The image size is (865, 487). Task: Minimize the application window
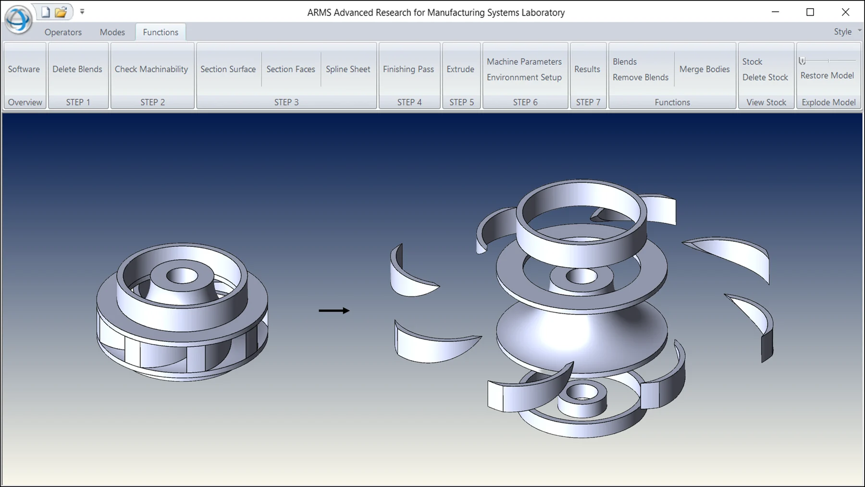[x=775, y=12]
